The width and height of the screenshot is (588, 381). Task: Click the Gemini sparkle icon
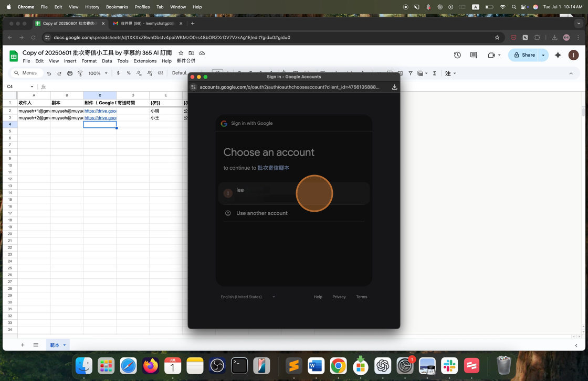point(558,55)
